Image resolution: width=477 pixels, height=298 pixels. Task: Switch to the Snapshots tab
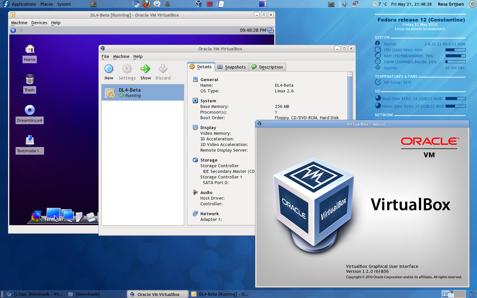[x=232, y=67]
